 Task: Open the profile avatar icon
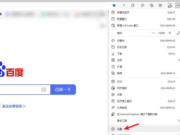169,5
